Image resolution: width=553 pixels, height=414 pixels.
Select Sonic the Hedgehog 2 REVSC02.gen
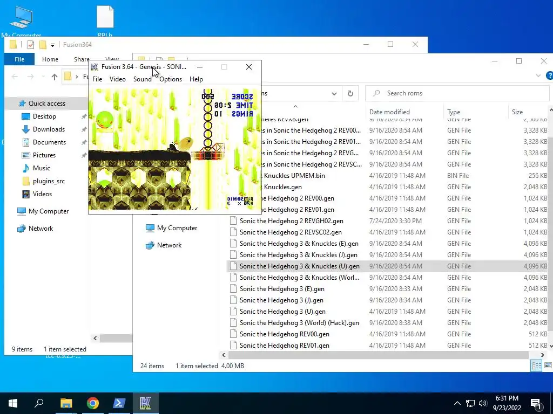point(291,232)
